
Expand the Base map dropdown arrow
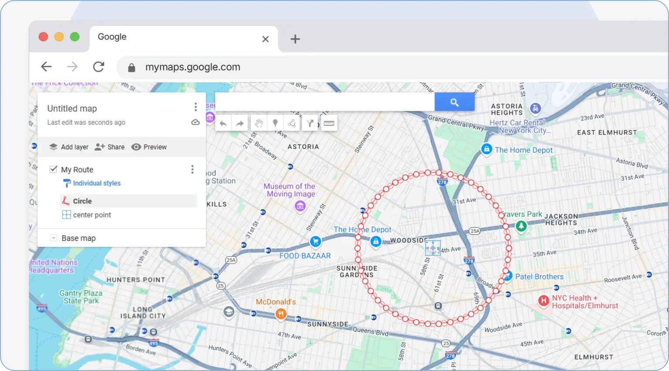54,238
